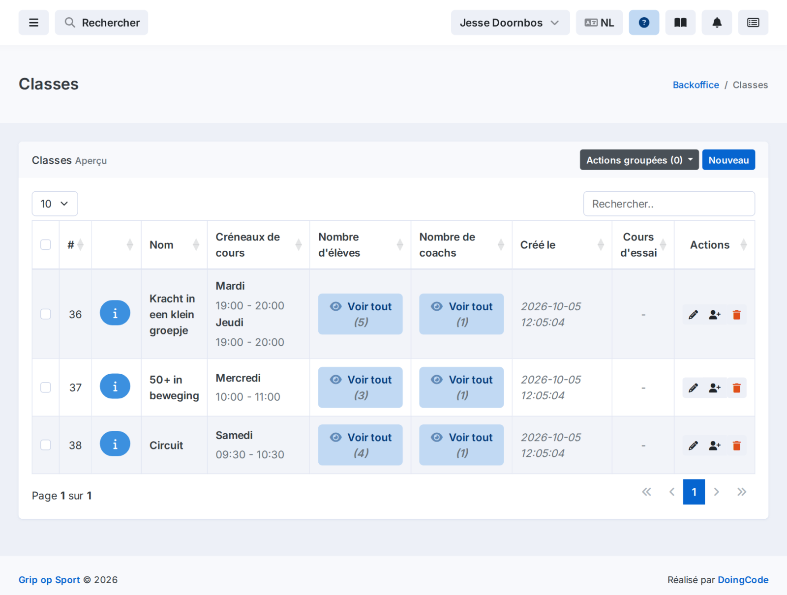The image size is (787, 595).
Task: Open the documentation book icon
Action: point(680,23)
